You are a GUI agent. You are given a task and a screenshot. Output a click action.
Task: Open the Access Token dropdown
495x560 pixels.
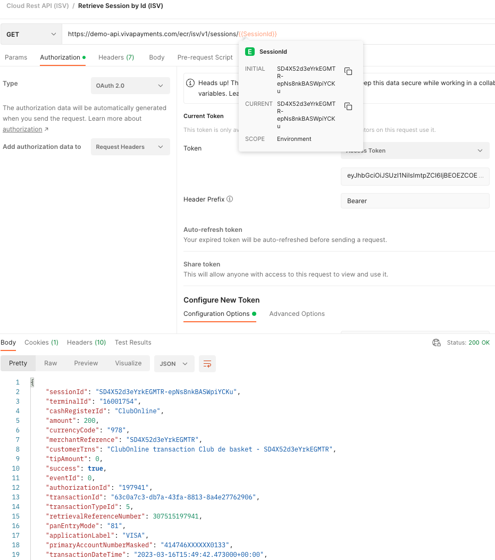(x=415, y=151)
